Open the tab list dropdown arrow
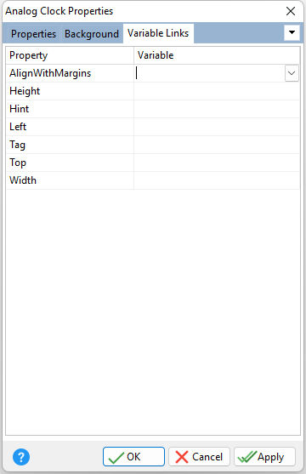The height and width of the screenshot is (474, 306). [x=292, y=32]
